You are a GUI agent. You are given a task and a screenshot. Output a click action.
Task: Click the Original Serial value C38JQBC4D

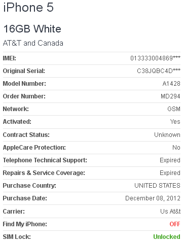click(159, 71)
